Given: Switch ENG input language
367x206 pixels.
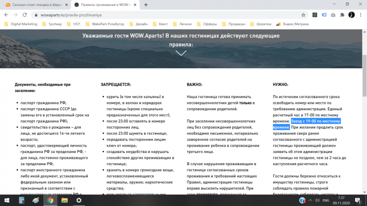Looking at the screenshot, I should (326, 201).
